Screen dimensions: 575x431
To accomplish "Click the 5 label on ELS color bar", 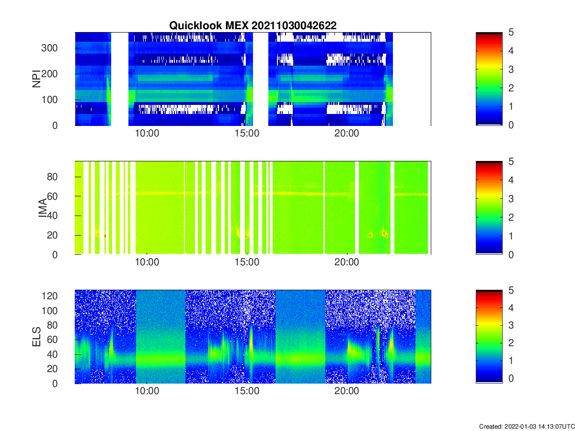I will [x=511, y=290].
